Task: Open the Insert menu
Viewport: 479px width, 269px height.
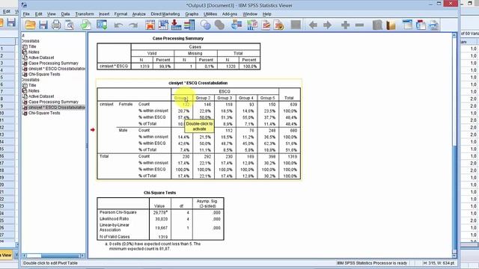Action: (x=104, y=14)
